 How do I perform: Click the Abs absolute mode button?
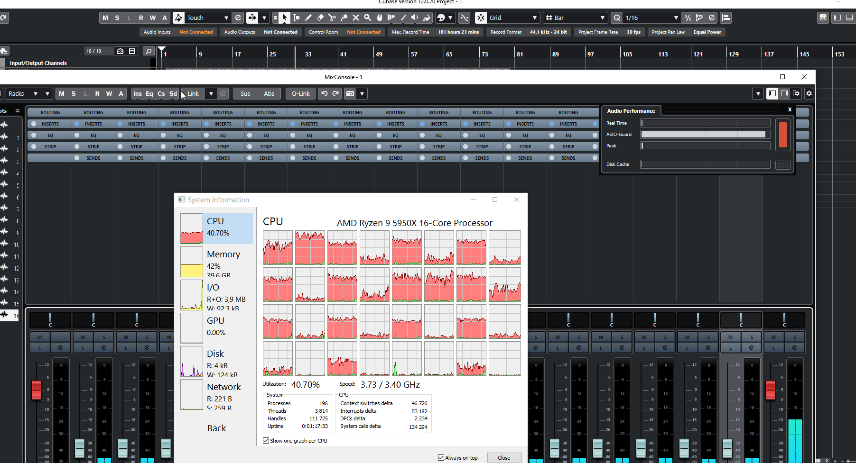pyautogui.click(x=269, y=94)
